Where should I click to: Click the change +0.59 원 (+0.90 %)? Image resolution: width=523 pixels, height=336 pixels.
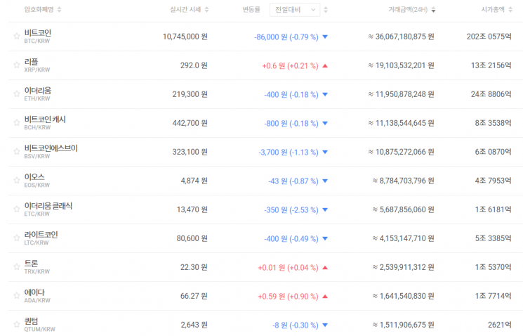tap(289, 296)
